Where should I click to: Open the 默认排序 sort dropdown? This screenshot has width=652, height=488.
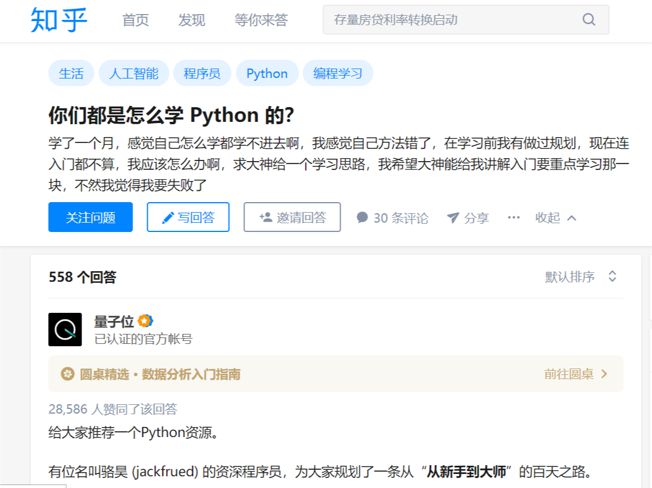click(581, 277)
